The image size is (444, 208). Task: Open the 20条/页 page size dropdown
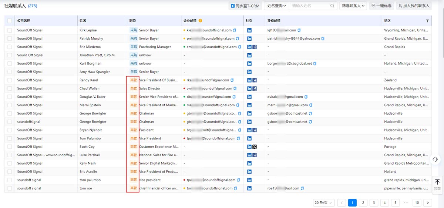[x=324, y=202]
